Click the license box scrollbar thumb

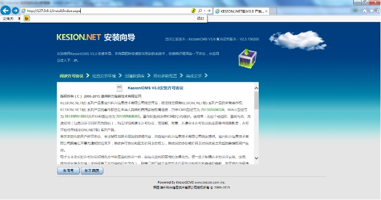(x=256, y=100)
